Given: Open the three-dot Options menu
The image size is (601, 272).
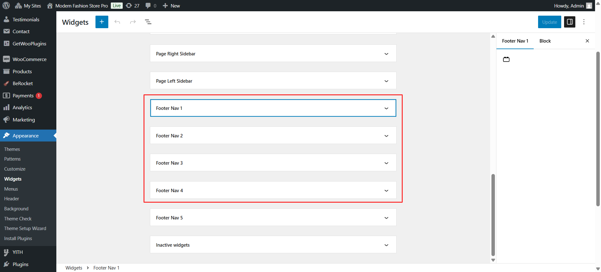Looking at the screenshot, I should pyautogui.click(x=584, y=22).
